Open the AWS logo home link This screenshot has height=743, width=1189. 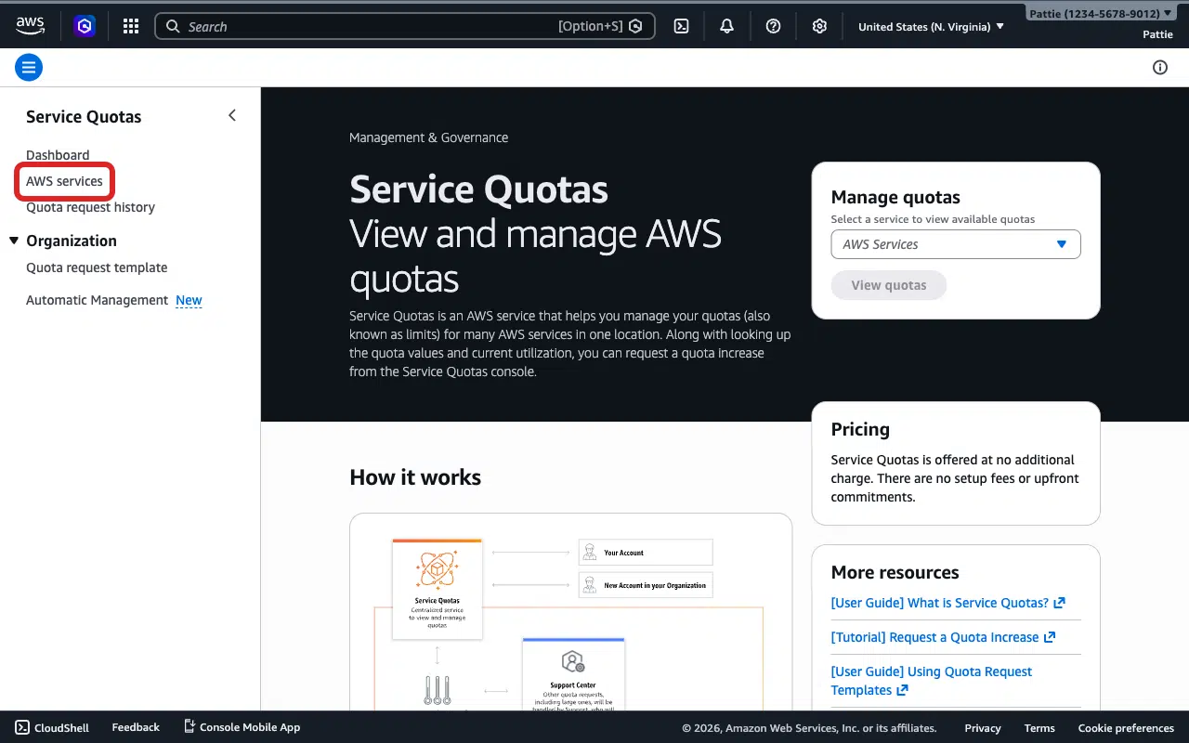coord(30,26)
